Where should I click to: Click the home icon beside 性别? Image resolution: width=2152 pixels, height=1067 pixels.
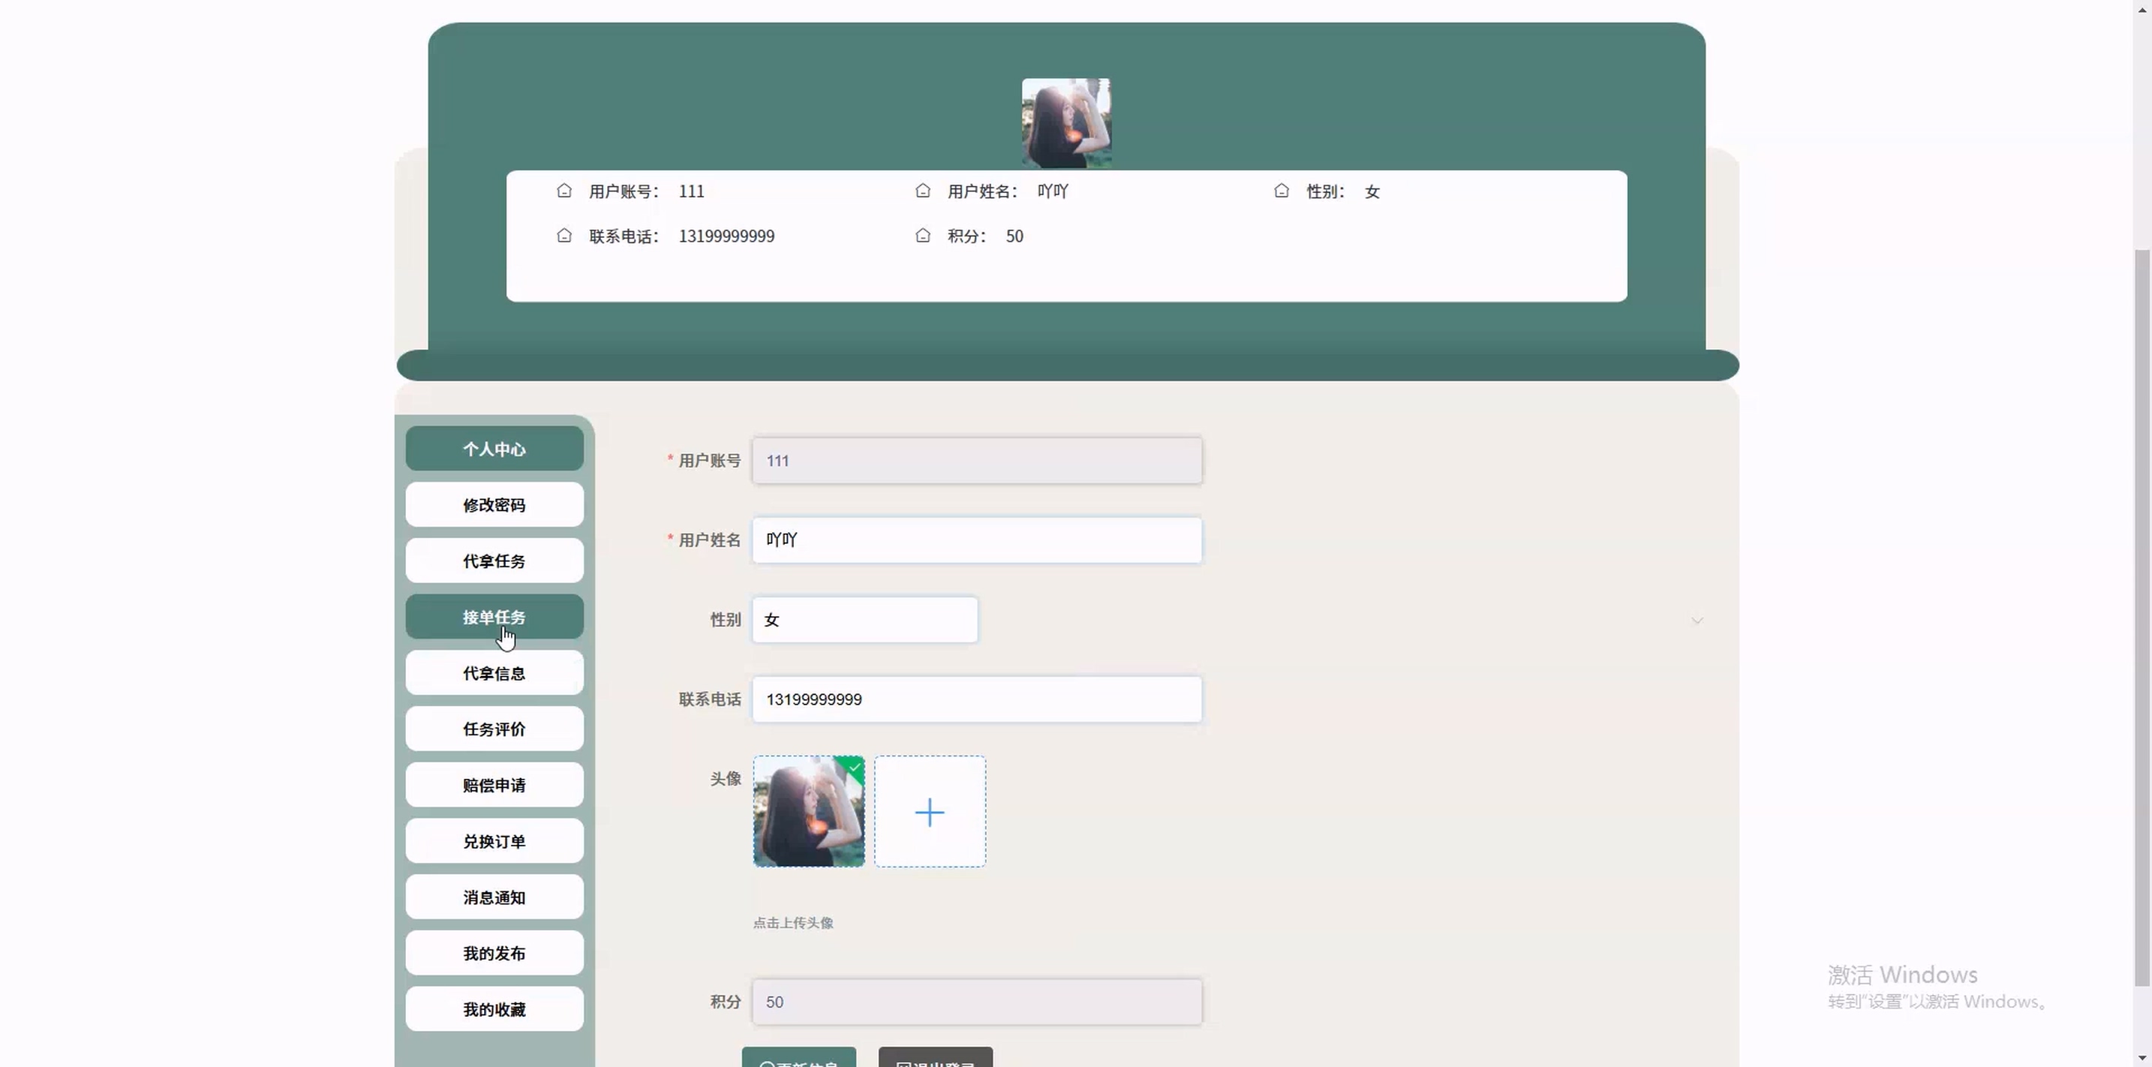[x=1281, y=191]
